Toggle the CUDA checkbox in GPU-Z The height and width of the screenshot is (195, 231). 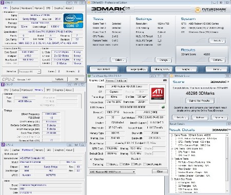(121, 164)
